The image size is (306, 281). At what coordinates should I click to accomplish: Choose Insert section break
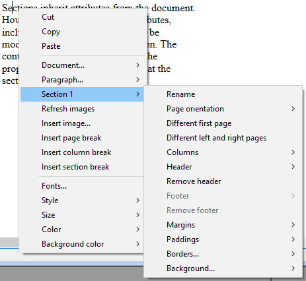82,167
